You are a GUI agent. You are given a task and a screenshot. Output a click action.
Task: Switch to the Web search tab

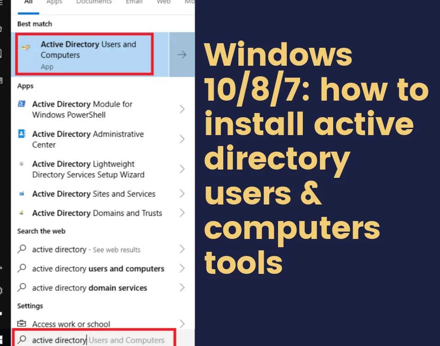point(163,2)
